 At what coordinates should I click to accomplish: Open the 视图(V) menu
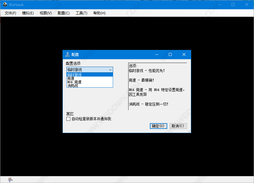point(46,13)
